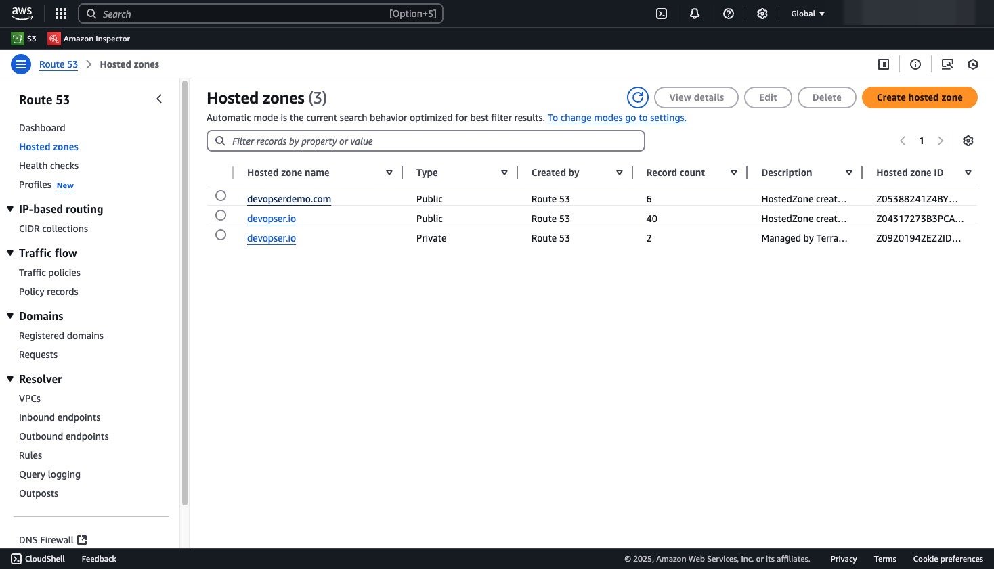Open Resolver VPCs page

(30, 399)
